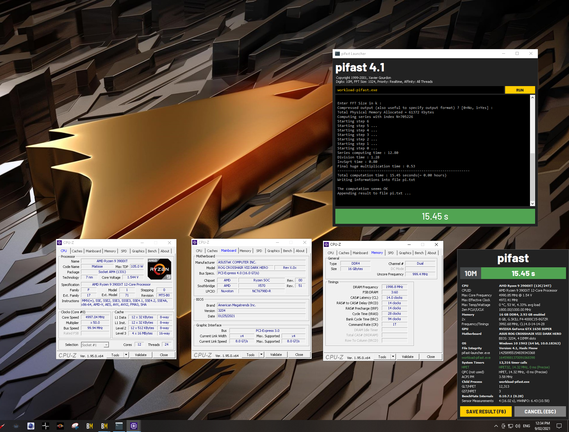Click ROG CROSSHAIR VIII DARK HERO model field

245,268
